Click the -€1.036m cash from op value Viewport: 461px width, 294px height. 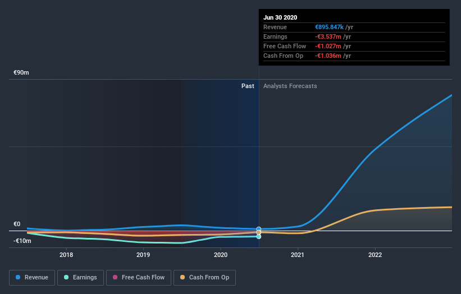pos(328,56)
